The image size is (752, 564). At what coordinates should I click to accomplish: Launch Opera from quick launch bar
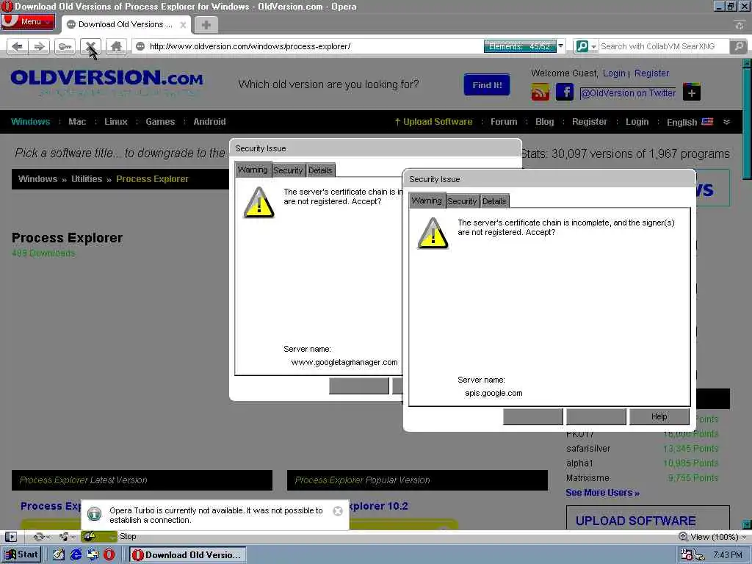109,555
